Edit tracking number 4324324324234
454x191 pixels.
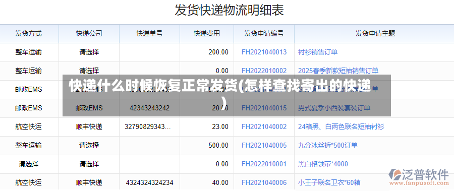[150, 182]
